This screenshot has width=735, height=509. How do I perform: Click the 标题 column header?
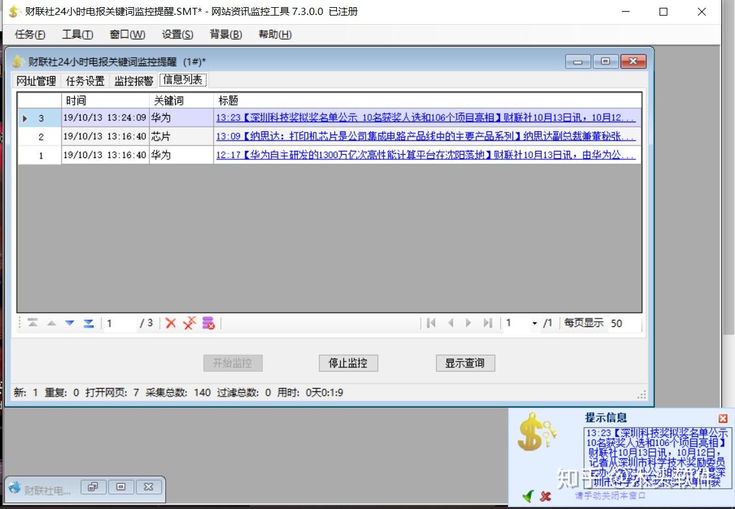click(x=427, y=100)
